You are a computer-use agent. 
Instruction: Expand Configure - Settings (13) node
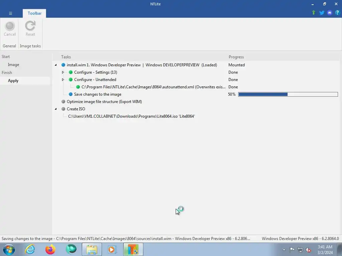[x=63, y=72]
